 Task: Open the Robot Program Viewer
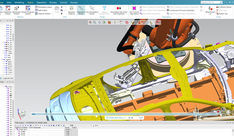pos(28,10)
